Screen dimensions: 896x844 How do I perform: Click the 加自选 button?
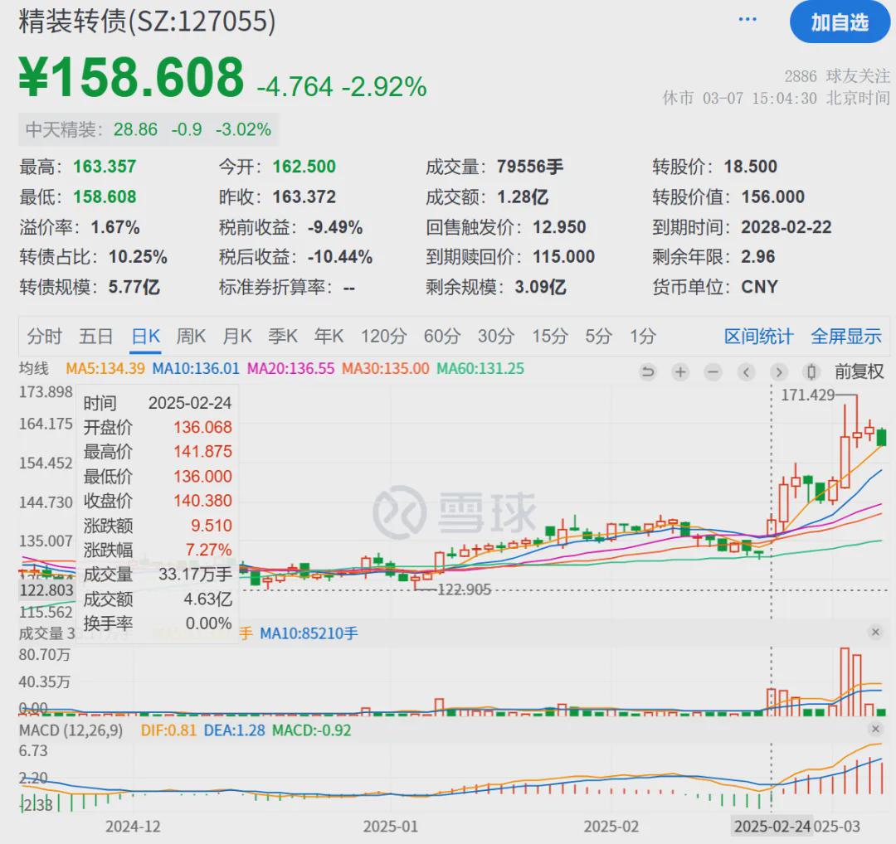[x=840, y=22]
